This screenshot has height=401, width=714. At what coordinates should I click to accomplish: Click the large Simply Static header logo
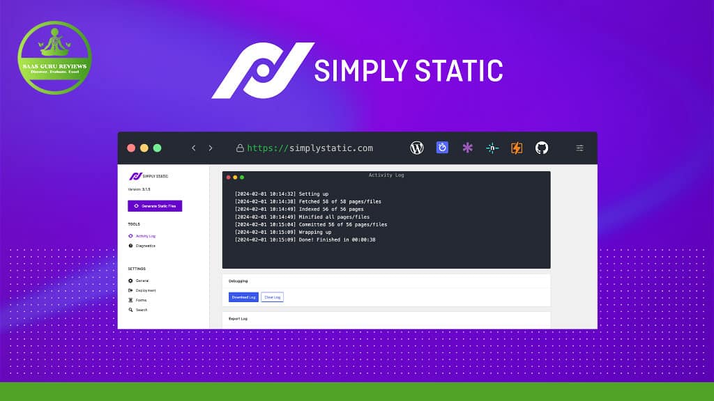tap(358, 70)
